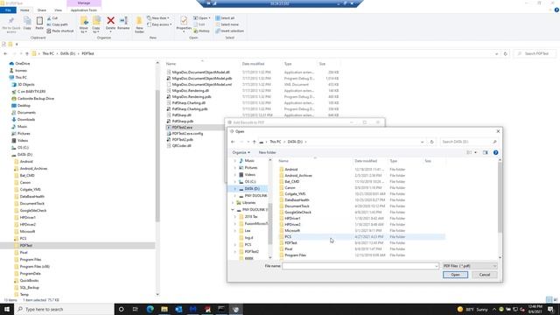560x315 pixels.
Task: Refresh the Open dialog address bar
Action: 431,142
